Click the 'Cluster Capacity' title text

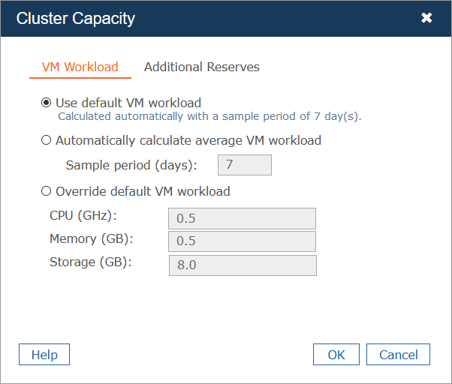coord(76,19)
